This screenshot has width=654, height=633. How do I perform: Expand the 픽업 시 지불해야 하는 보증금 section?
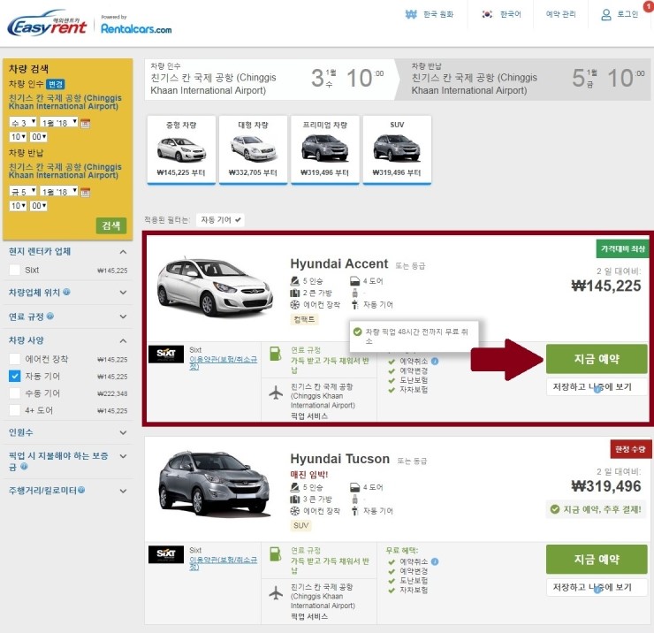click(123, 456)
